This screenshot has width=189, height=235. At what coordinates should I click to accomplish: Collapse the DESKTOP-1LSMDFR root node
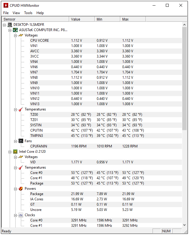point(4,25)
